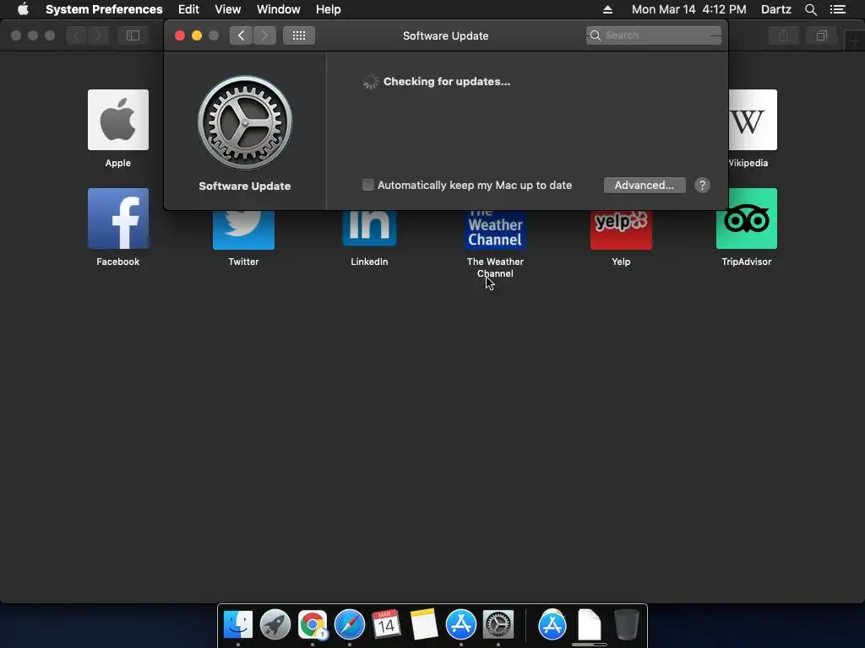This screenshot has width=865, height=648.
Task: Click Safari forward button
Action: tap(99, 35)
